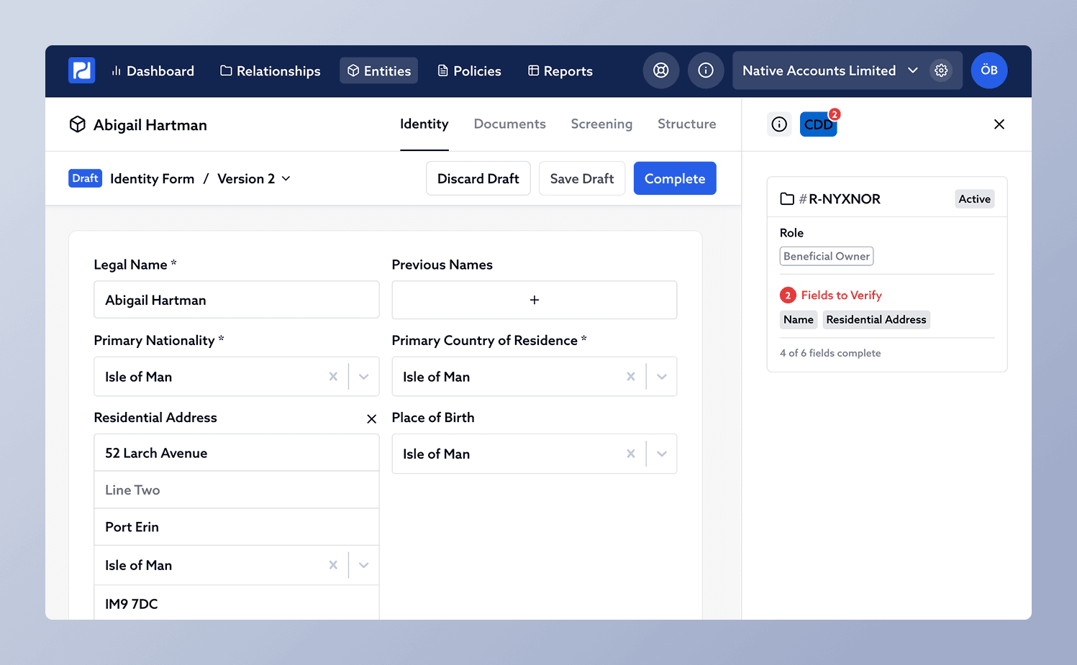Click the Save Draft button

click(582, 178)
